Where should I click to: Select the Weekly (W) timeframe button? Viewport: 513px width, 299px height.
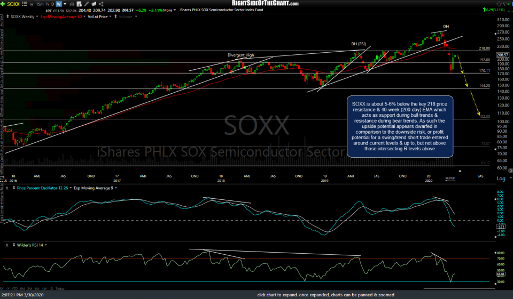59,4
